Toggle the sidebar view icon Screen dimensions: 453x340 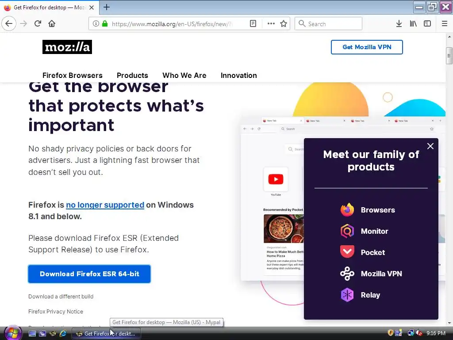[427, 24]
